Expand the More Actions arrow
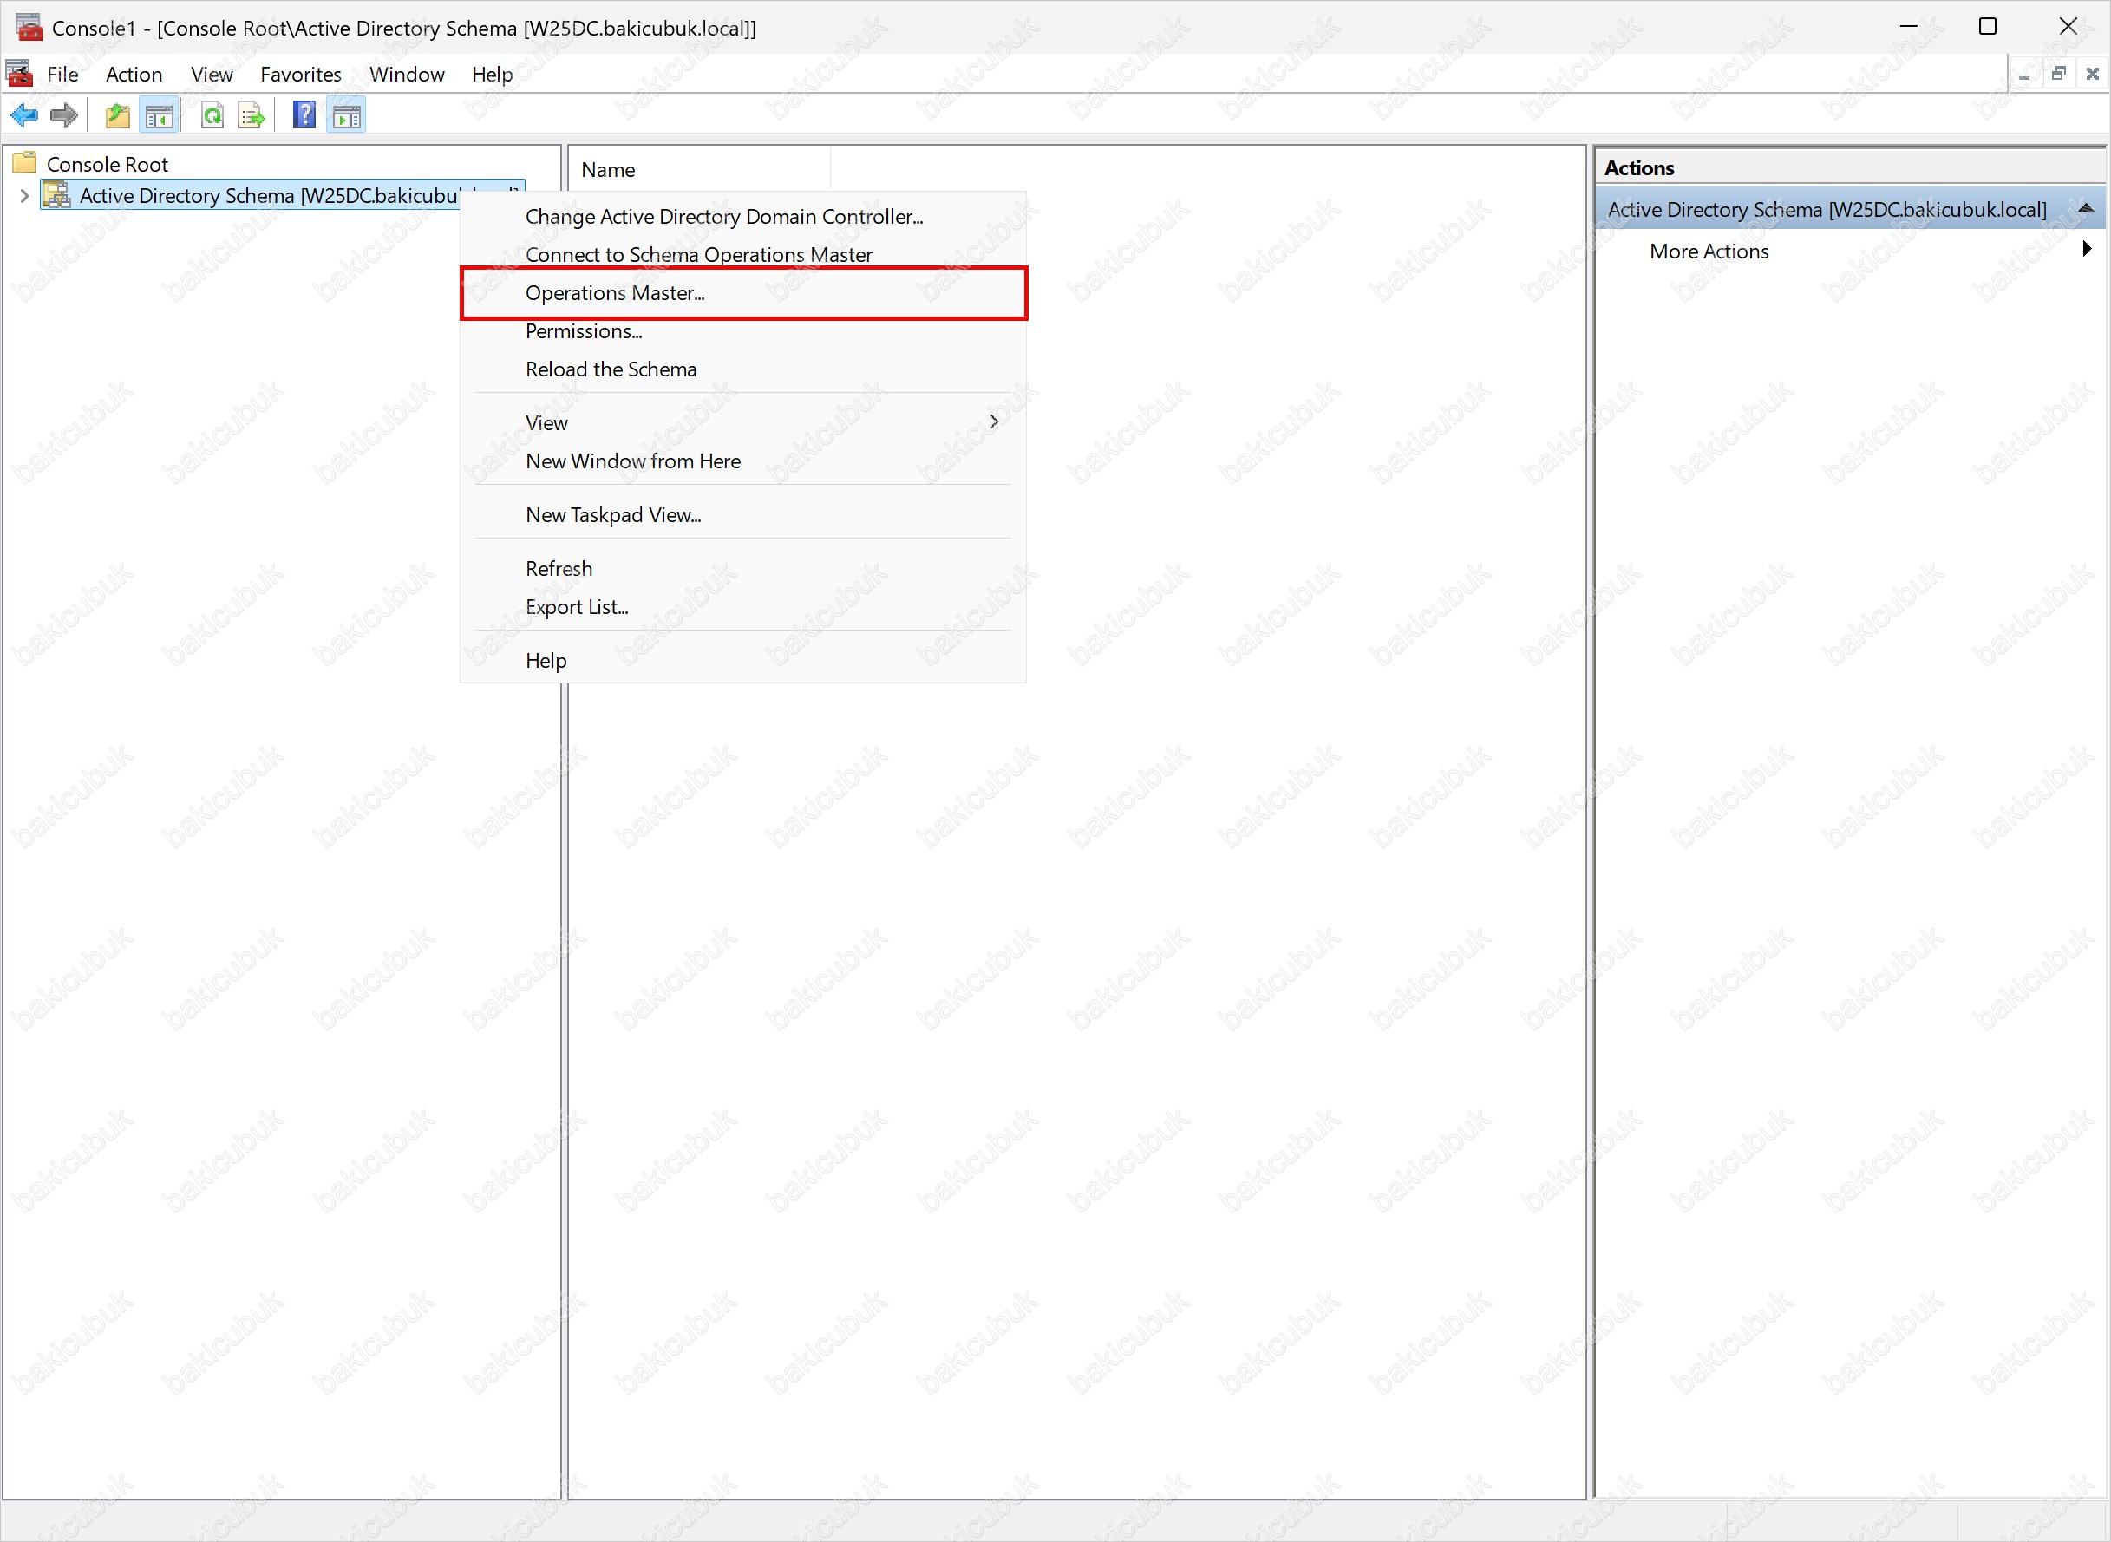This screenshot has width=2111, height=1542. pyautogui.click(x=2087, y=249)
